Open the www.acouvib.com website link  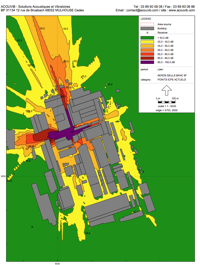(x=182, y=10)
